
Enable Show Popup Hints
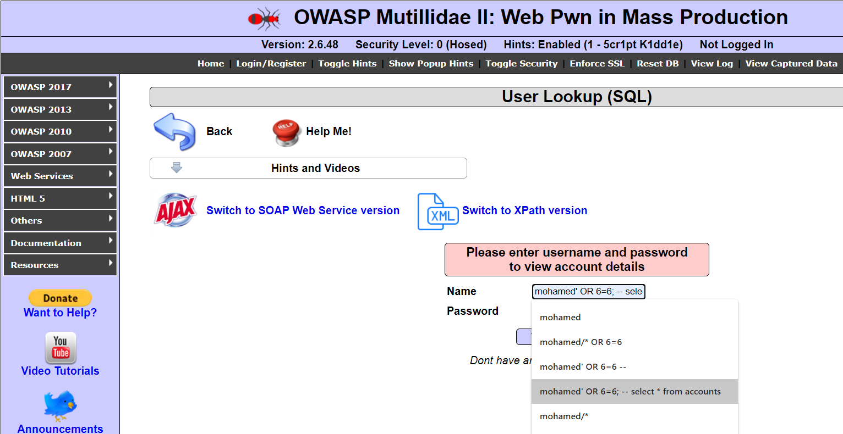tap(431, 63)
